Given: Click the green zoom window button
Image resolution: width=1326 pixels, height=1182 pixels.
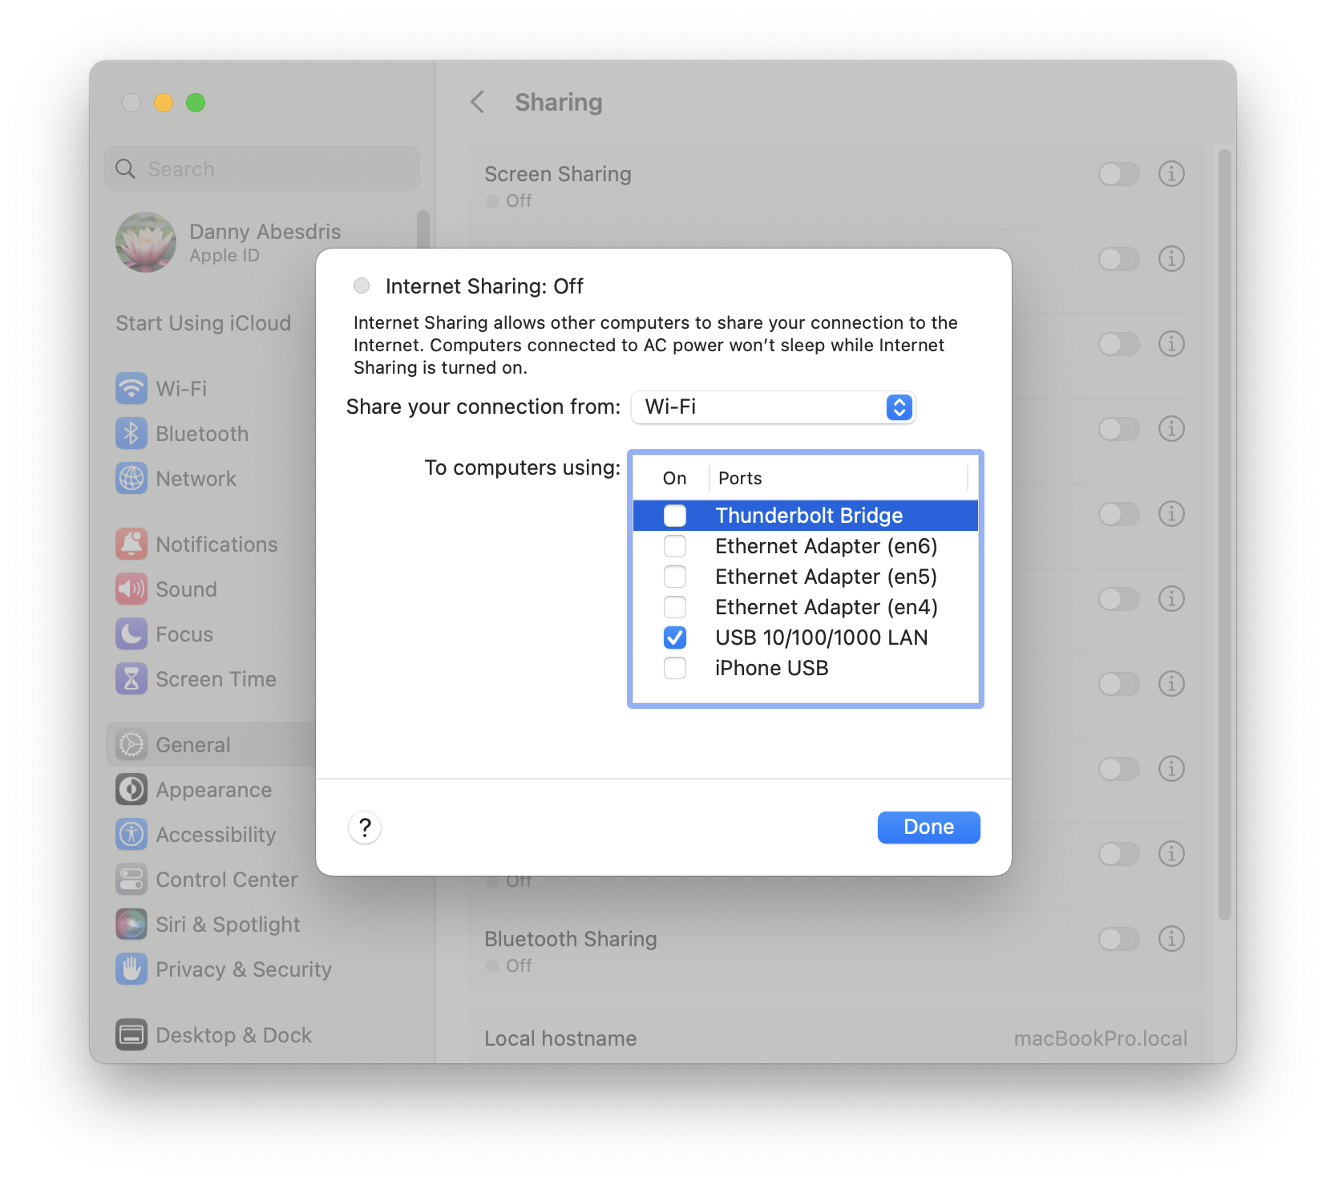Looking at the screenshot, I should 196,103.
